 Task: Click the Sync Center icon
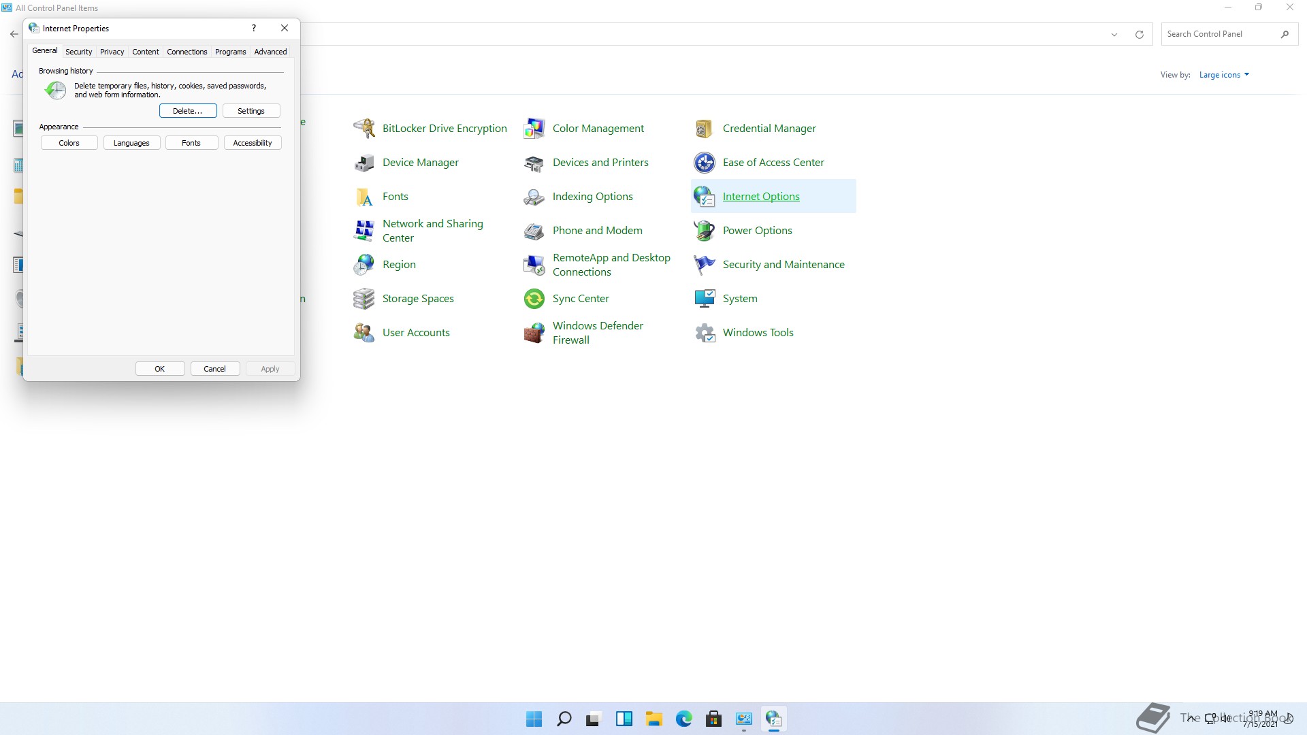(534, 298)
